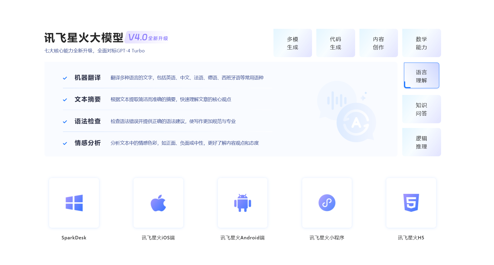The image size is (494, 265).
Task: Open the mini program icon card
Action: (327, 203)
